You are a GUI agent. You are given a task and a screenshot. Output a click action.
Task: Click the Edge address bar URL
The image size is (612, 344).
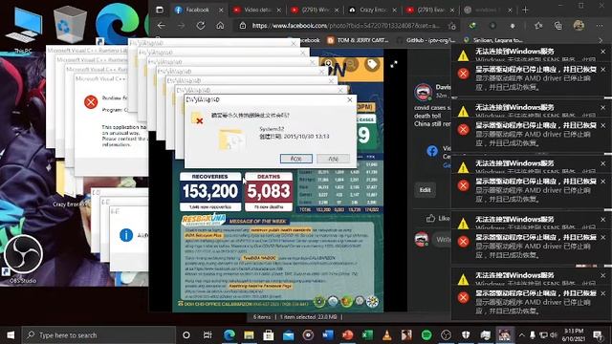[x=346, y=26]
